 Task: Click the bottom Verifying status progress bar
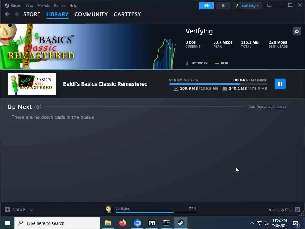coord(156,212)
